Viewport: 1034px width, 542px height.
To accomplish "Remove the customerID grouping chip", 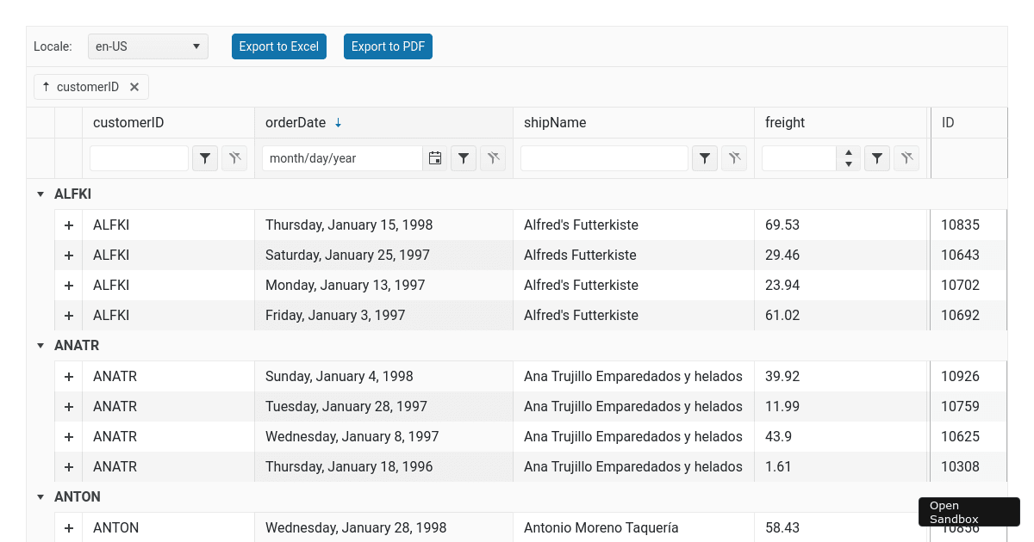I will [x=134, y=87].
